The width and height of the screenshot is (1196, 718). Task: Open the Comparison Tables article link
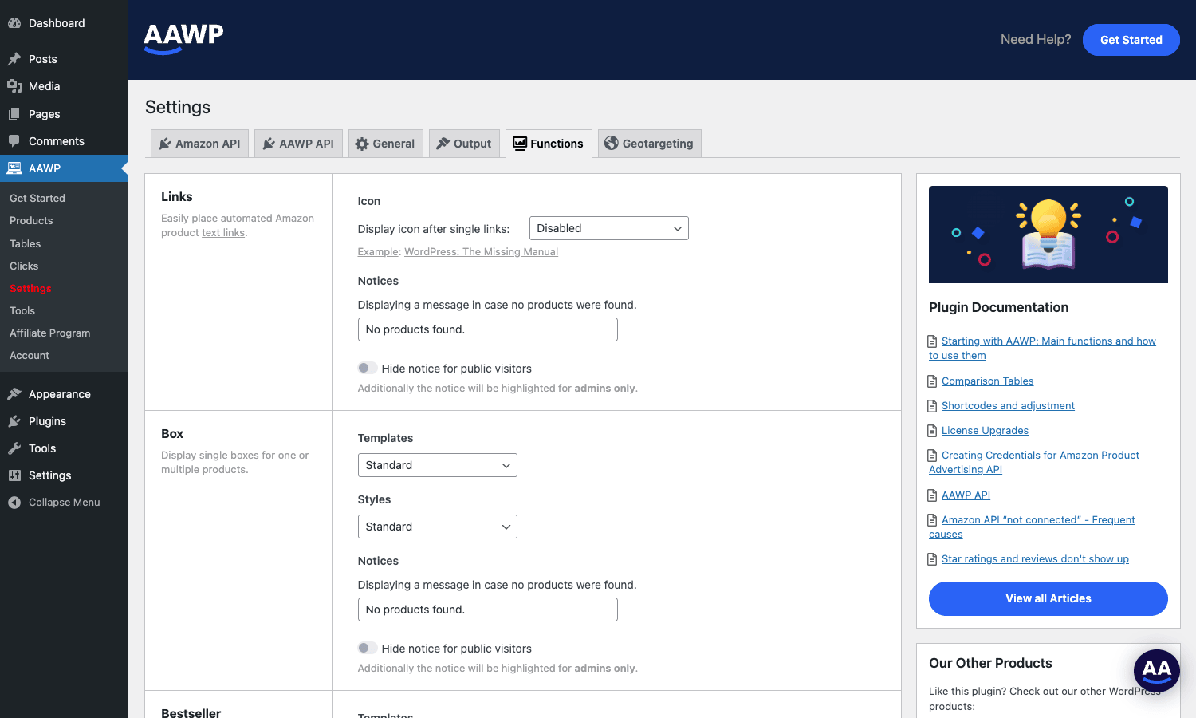click(987, 381)
